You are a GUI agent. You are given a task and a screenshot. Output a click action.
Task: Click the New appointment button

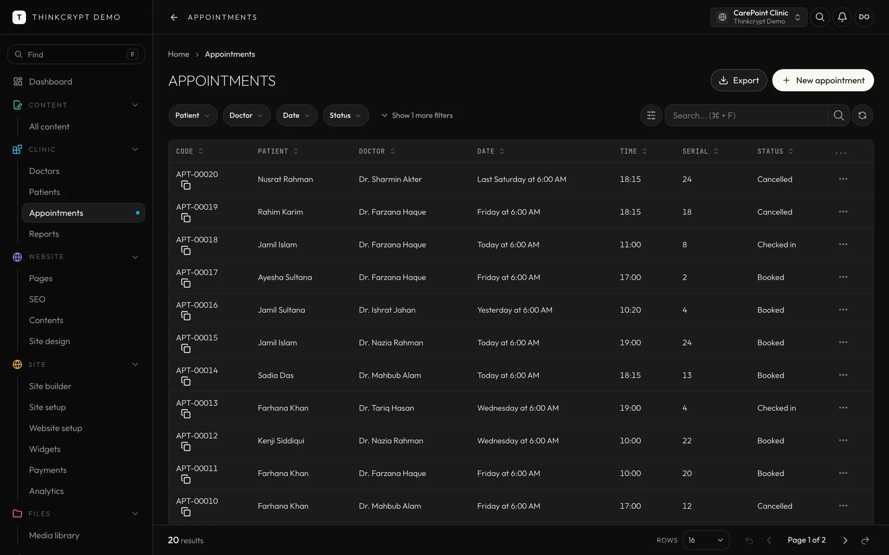pyautogui.click(x=823, y=80)
